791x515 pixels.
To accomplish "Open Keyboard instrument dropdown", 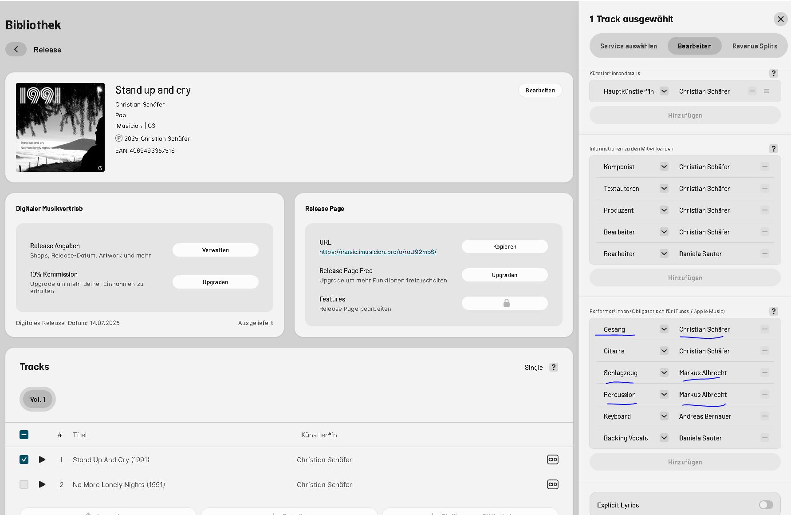I will tap(664, 416).
